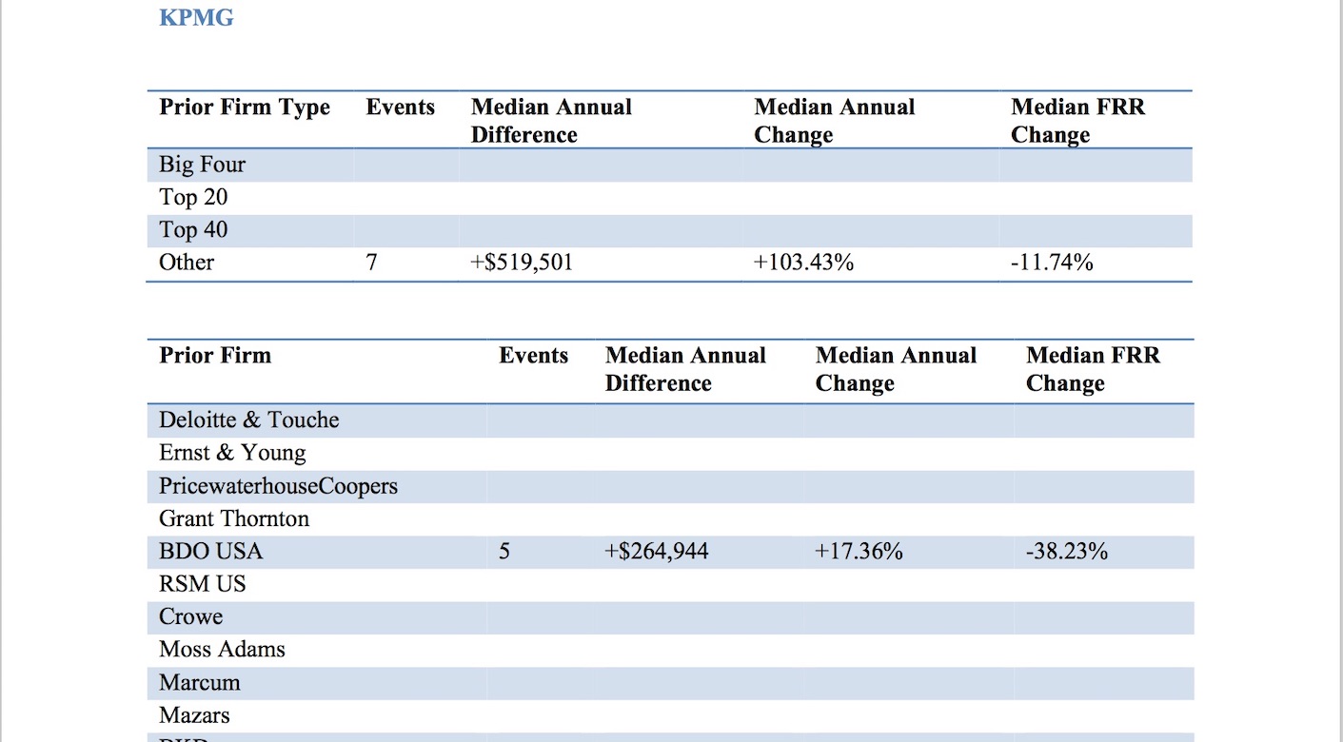The height and width of the screenshot is (742, 1343).
Task: Click the +103.43% median annual change value
Action: [x=803, y=263]
